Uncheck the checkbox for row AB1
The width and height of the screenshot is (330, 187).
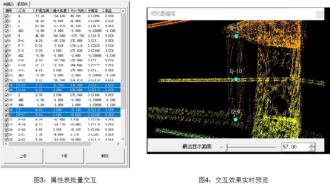click(x=7, y=31)
